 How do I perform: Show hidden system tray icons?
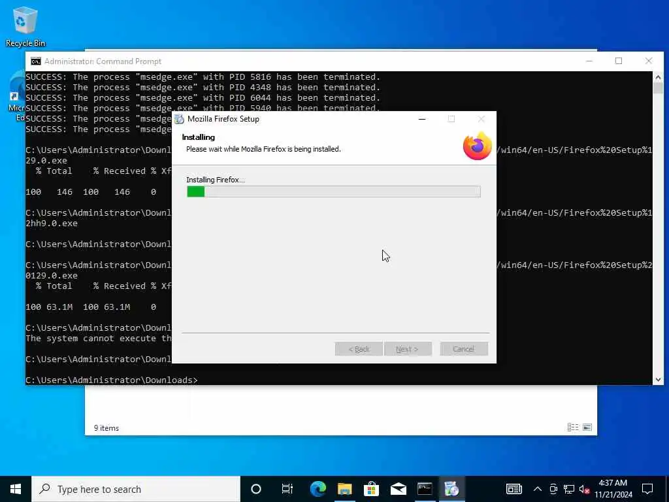pyautogui.click(x=538, y=489)
